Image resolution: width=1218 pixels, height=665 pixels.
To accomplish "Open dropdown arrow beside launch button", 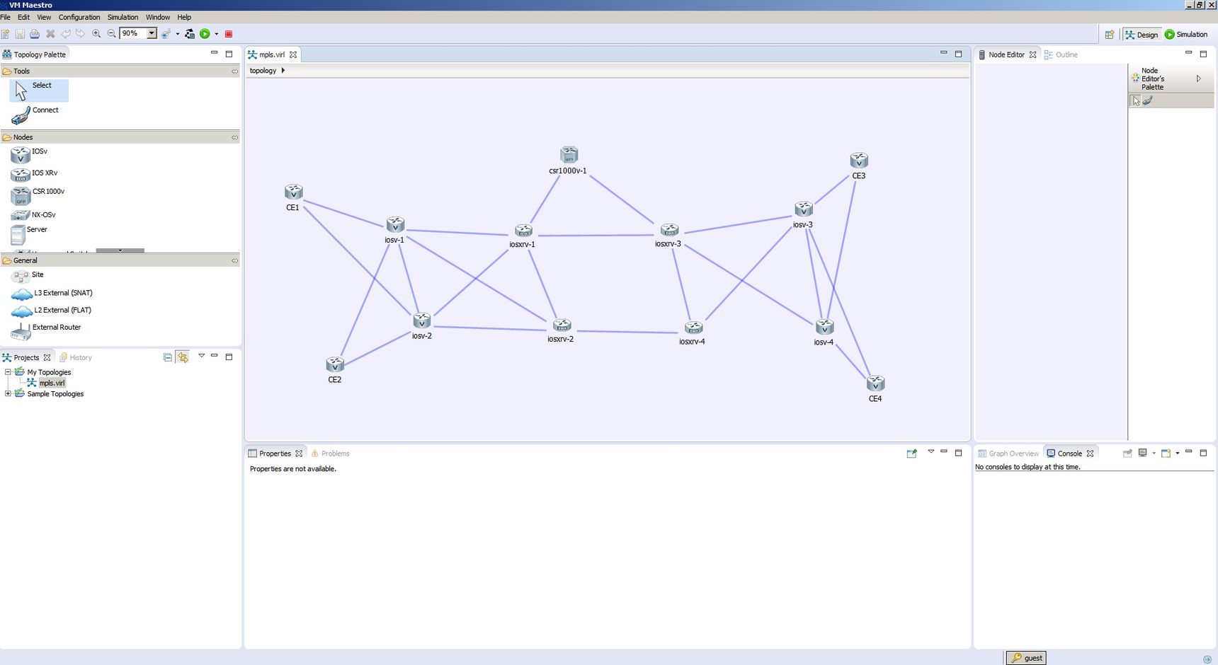I will click(217, 34).
